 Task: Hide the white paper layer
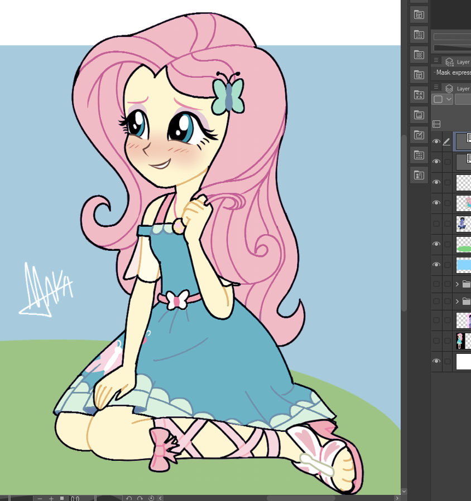436,361
